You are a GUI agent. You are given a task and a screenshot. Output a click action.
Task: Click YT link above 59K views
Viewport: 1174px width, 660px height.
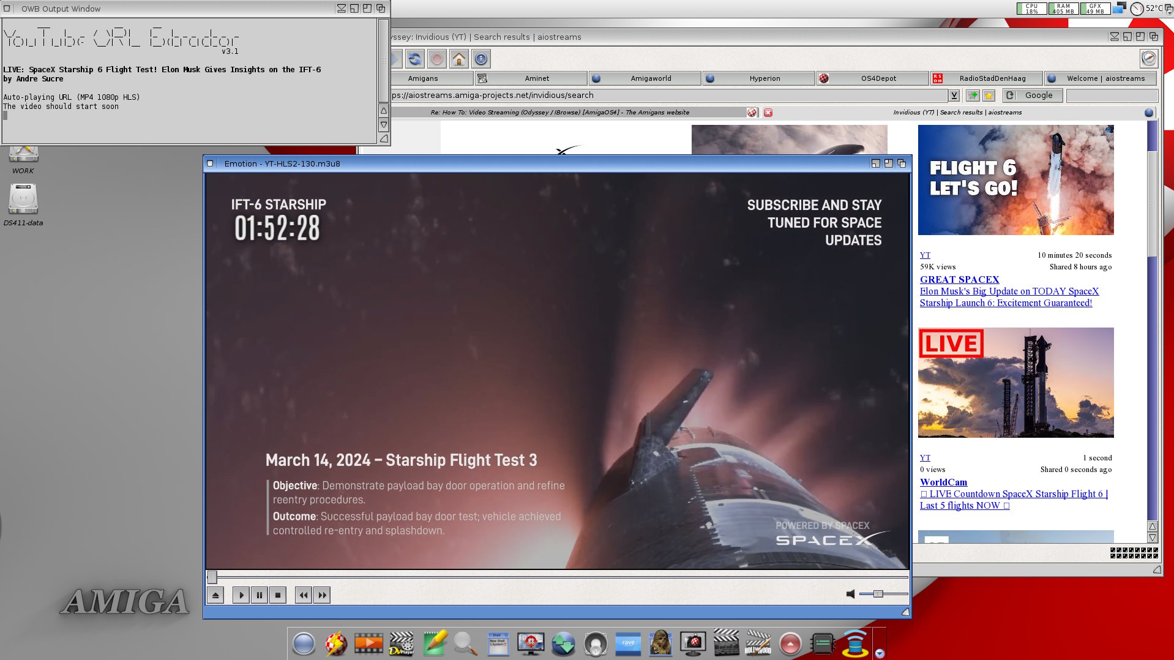click(925, 255)
